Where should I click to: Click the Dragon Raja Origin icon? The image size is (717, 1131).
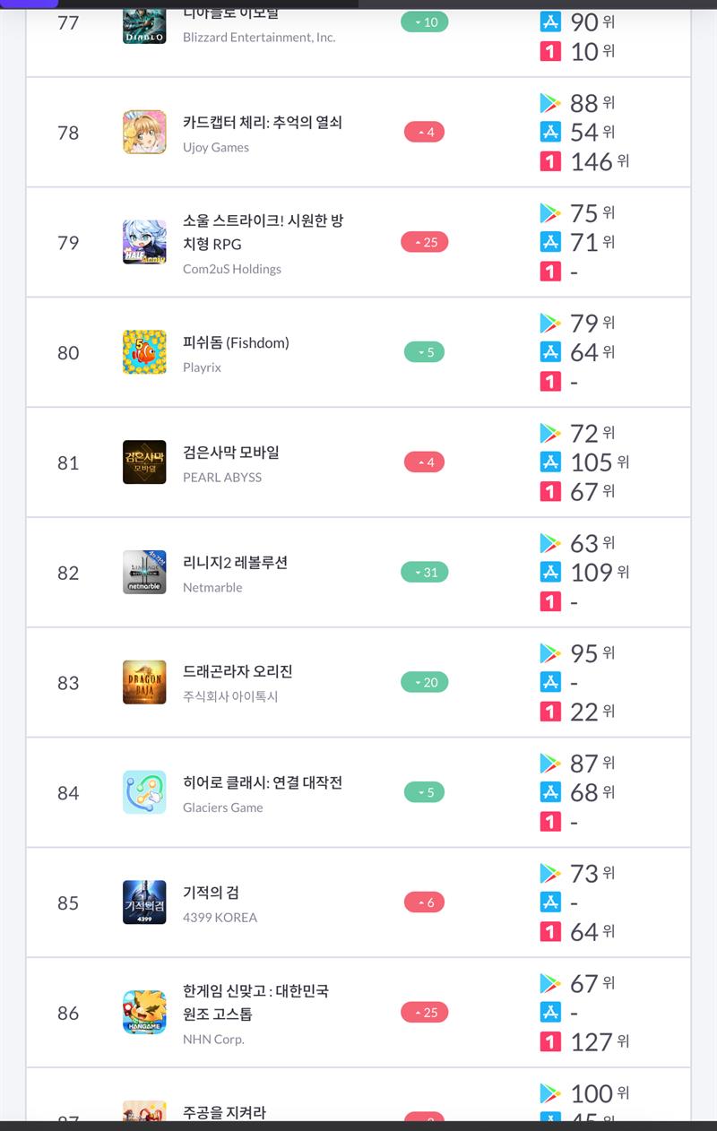pos(144,683)
